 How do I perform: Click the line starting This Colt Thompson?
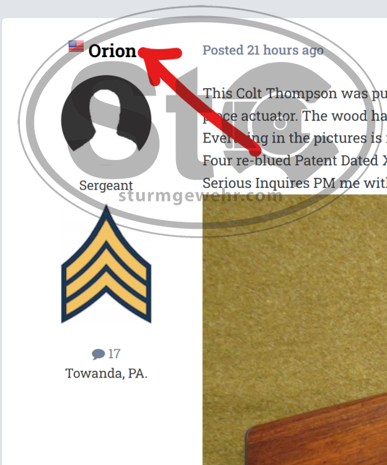pyautogui.click(x=295, y=94)
